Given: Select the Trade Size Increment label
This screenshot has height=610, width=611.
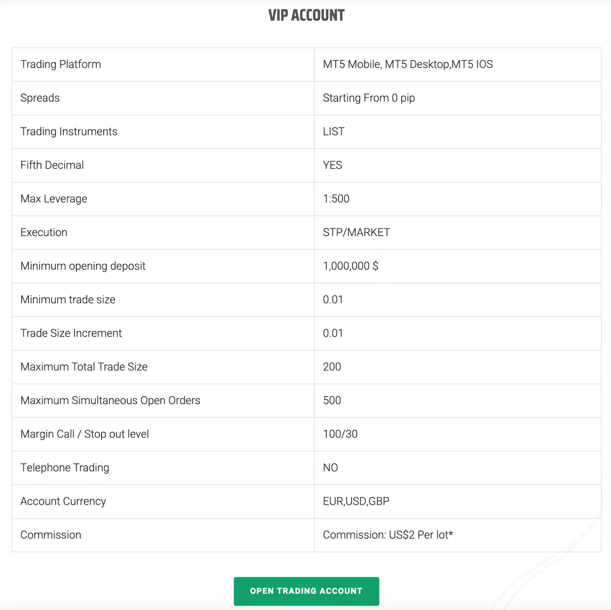Looking at the screenshot, I should pyautogui.click(x=71, y=333).
